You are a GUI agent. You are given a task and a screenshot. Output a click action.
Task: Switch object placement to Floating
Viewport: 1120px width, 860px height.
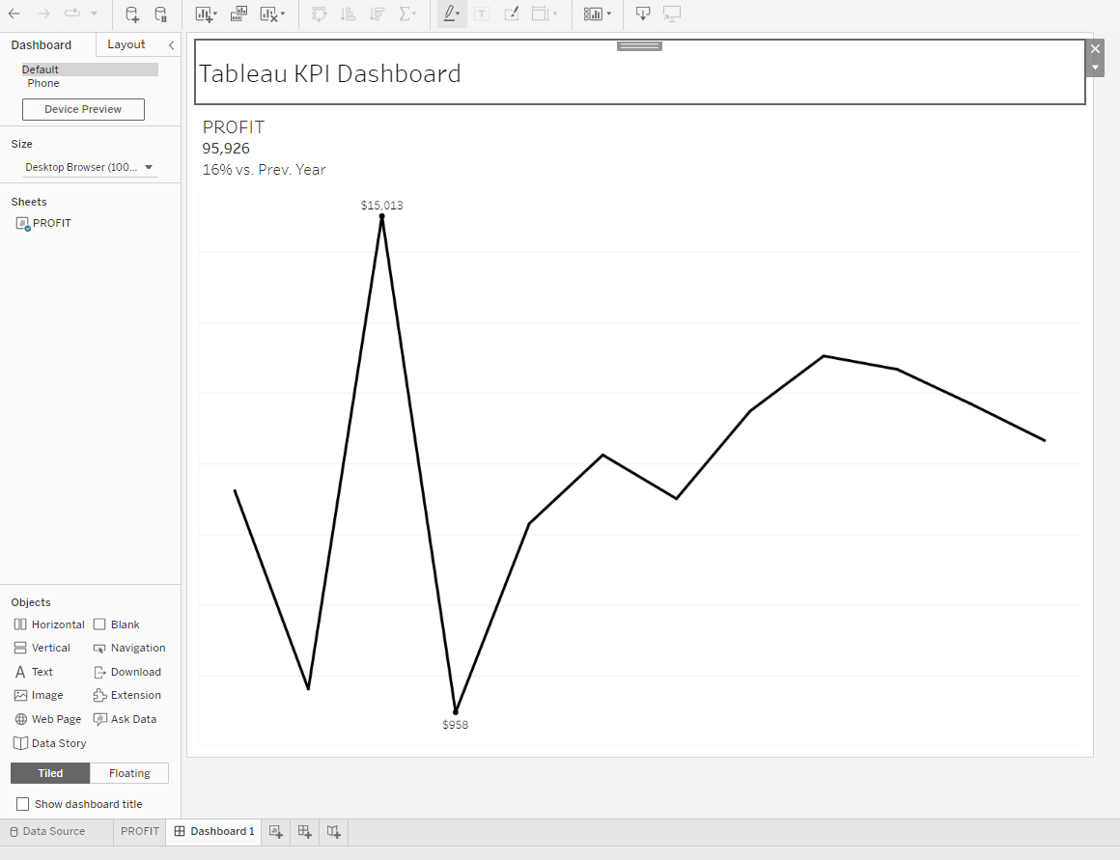click(x=129, y=773)
